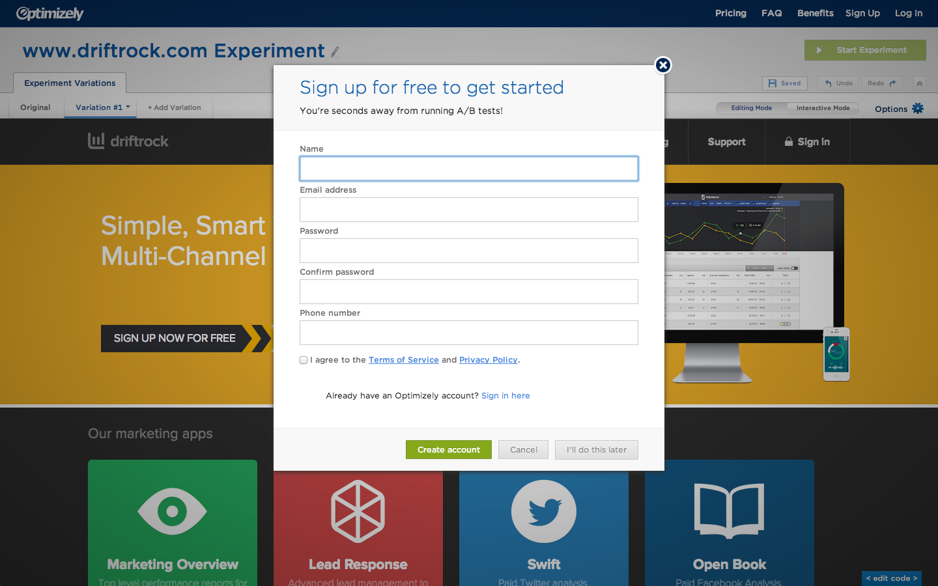Screen dimensions: 938x586
Task: Click the Redo button
Action: point(882,83)
